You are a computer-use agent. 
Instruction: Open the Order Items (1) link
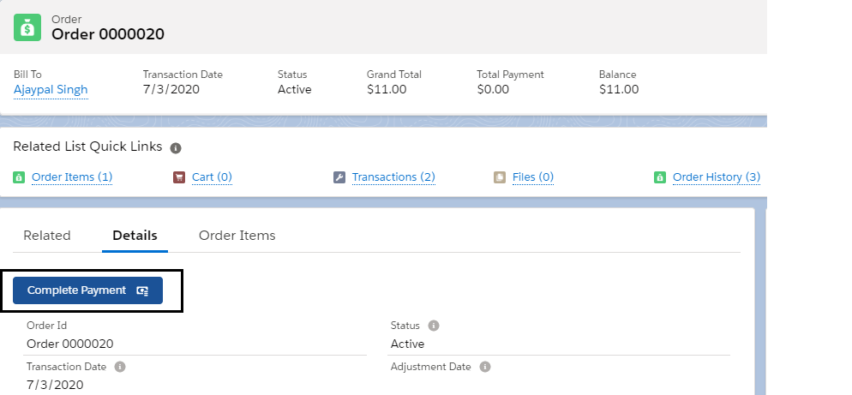[72, 177]
